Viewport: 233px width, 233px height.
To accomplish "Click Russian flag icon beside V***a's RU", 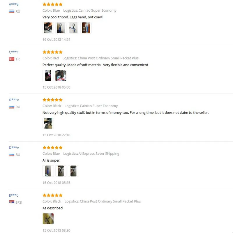I will 11,11.
